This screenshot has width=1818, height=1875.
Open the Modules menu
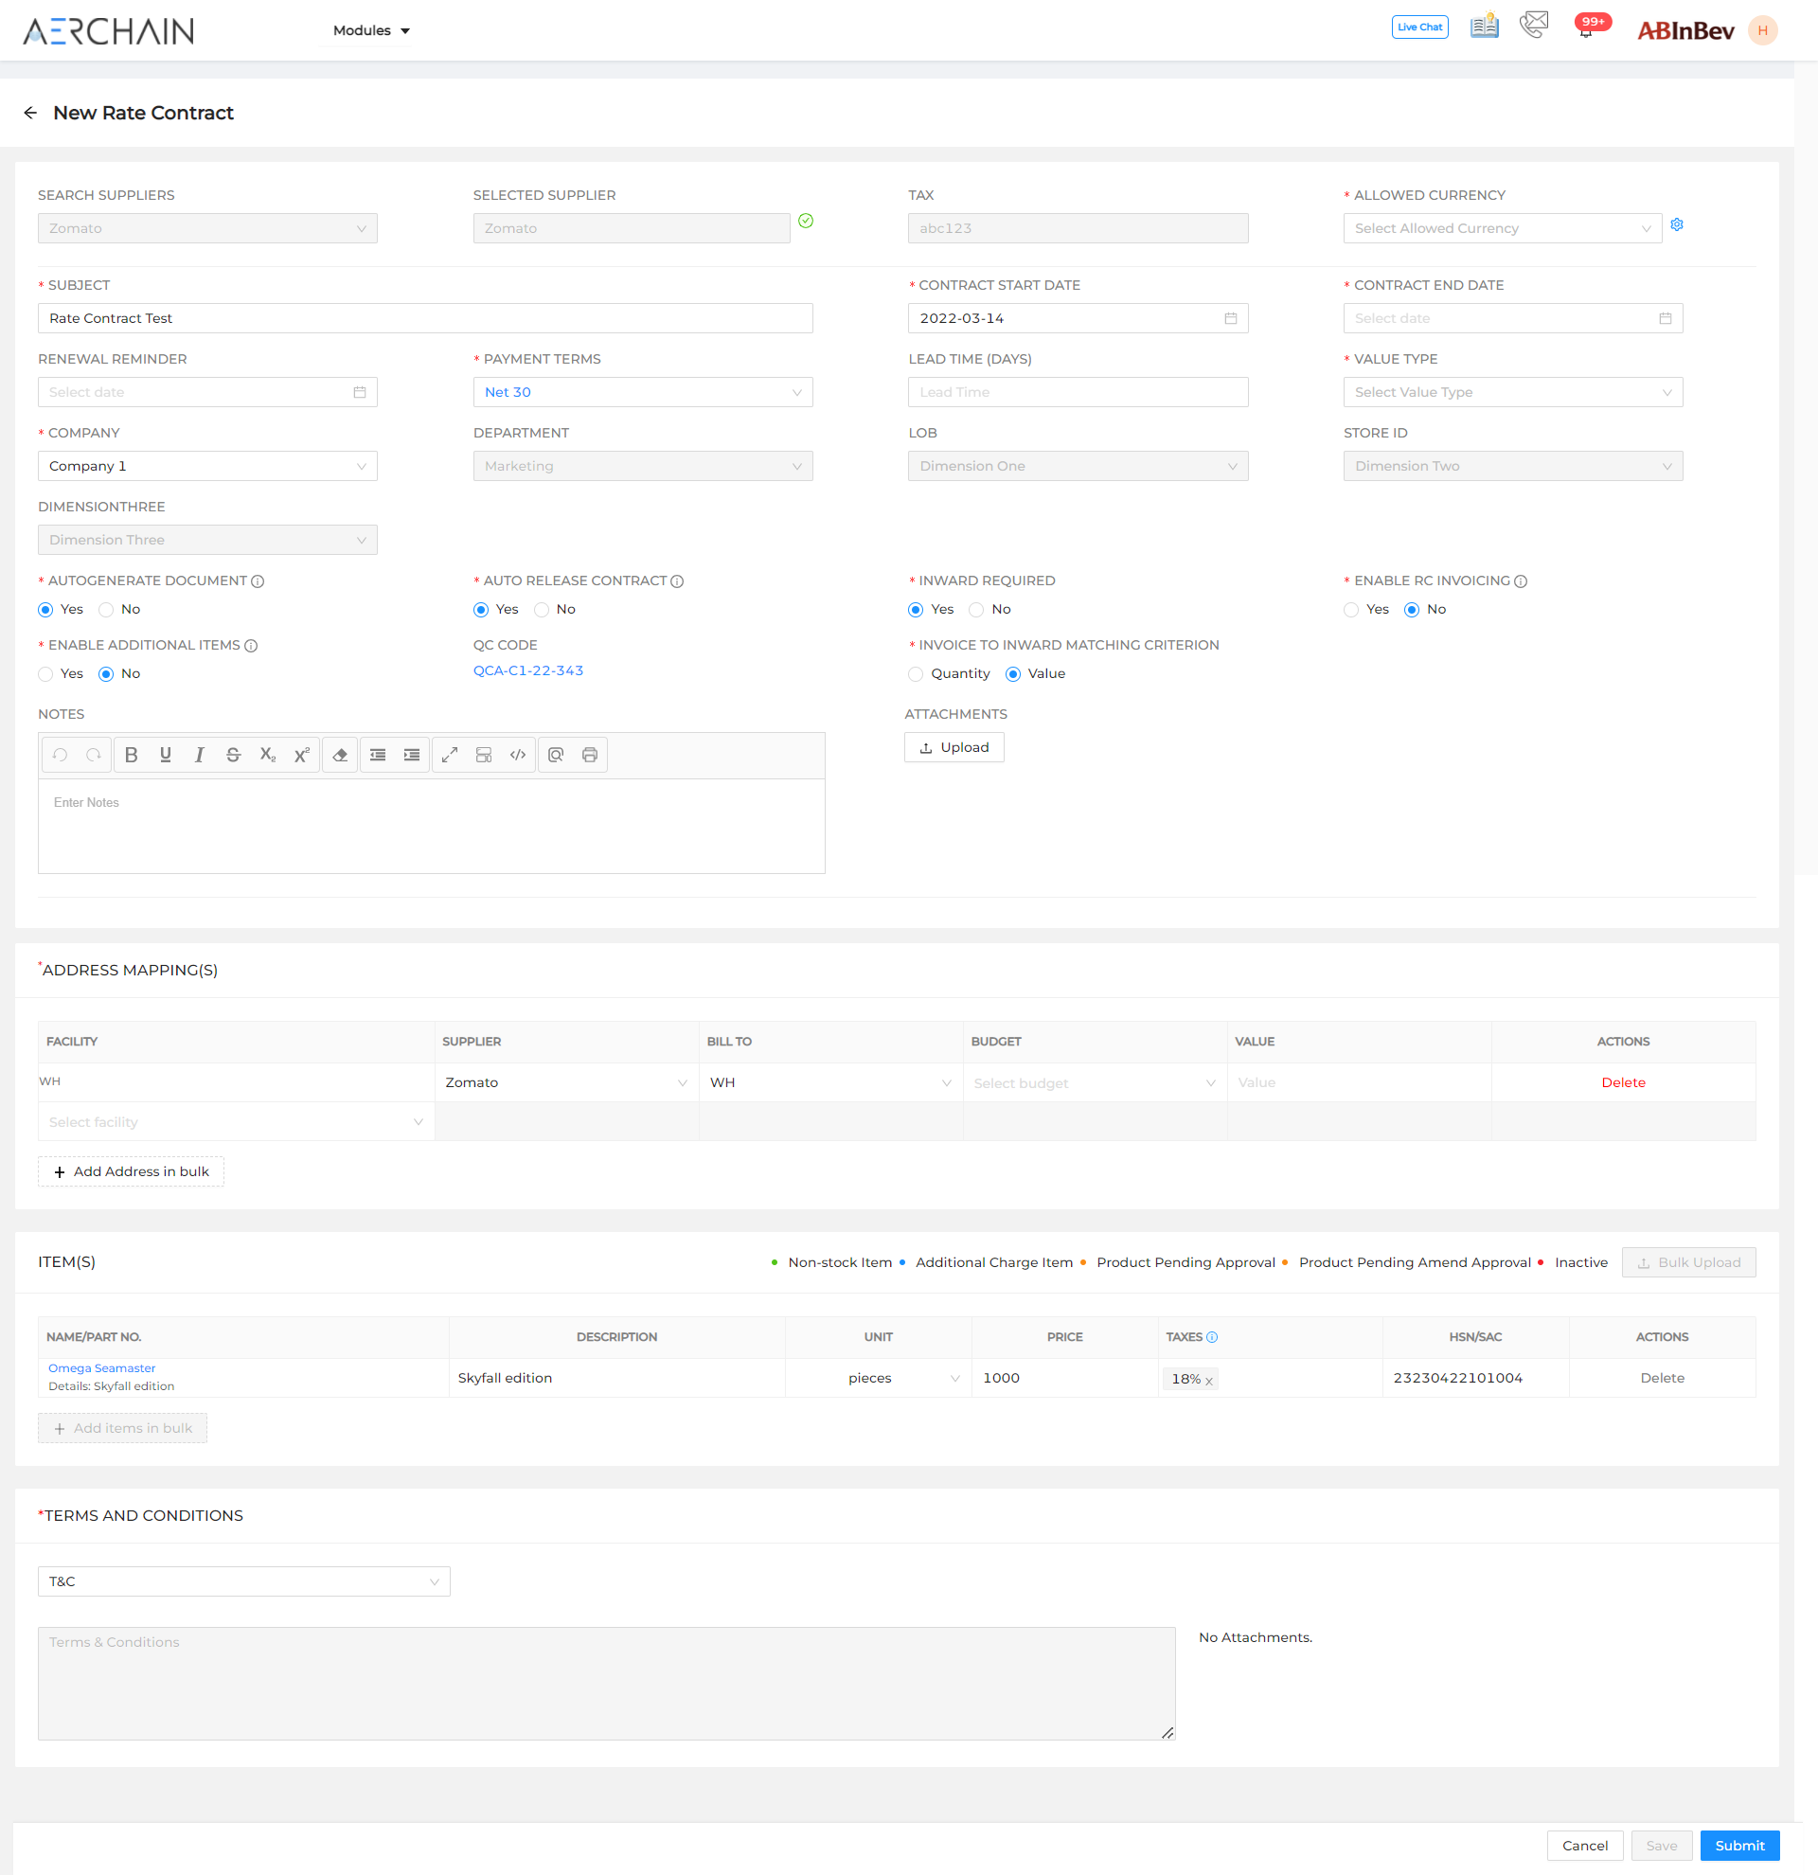[x=371, y=30]
